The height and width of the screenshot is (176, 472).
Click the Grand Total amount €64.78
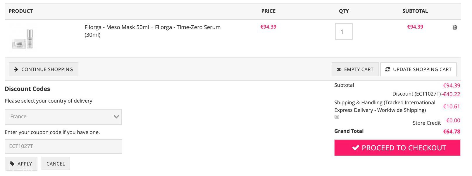tap(452, 131)
